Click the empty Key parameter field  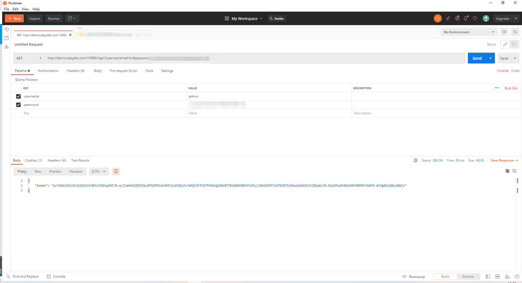104,113
